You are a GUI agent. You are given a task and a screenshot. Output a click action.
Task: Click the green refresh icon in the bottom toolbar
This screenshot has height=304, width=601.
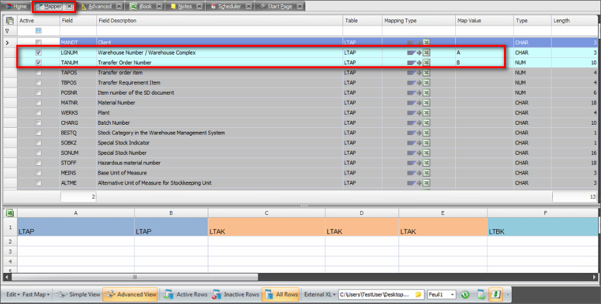click(x=465, y=294)
